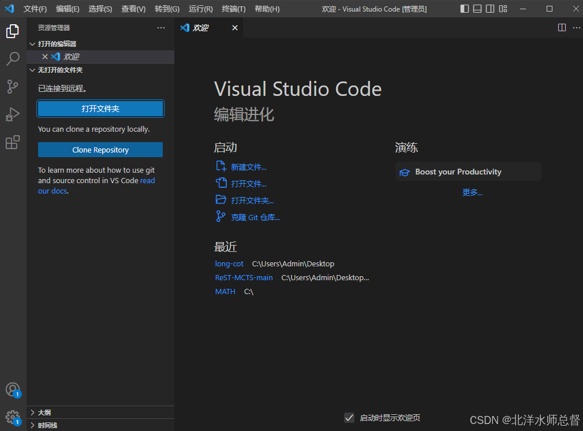The width and height of the screenshot is (583, 431).
Task: Toggle secondary side bar layout icon
Action: coord(490,9)
